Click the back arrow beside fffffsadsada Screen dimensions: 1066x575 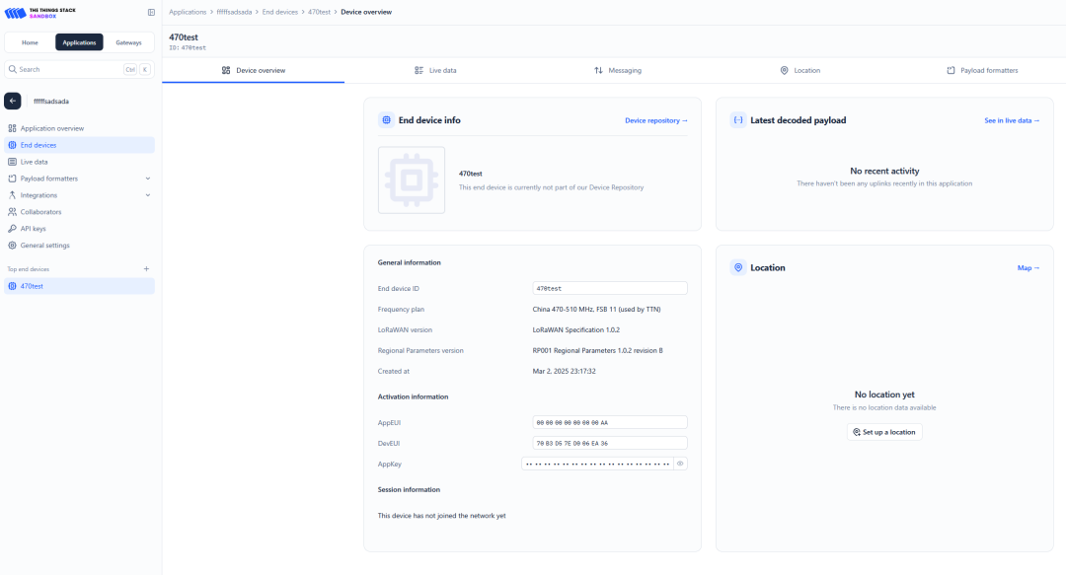12,101
